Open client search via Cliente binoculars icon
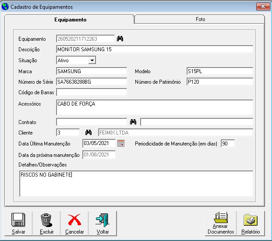272x241 pixels. click(88, 132)
